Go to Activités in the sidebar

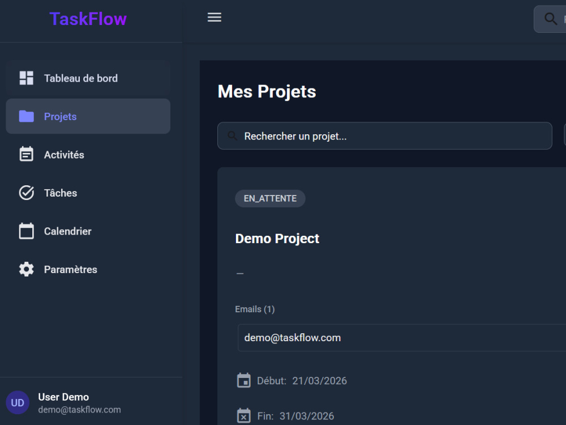tap(88, 155)
